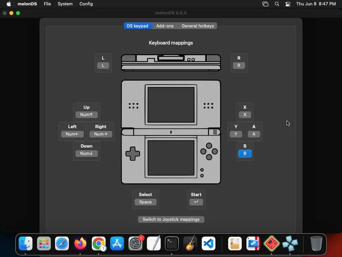Open the PPSSPP emulator dock icon
342x257 pixels.
pyautogui.click(x=290, y=243)
